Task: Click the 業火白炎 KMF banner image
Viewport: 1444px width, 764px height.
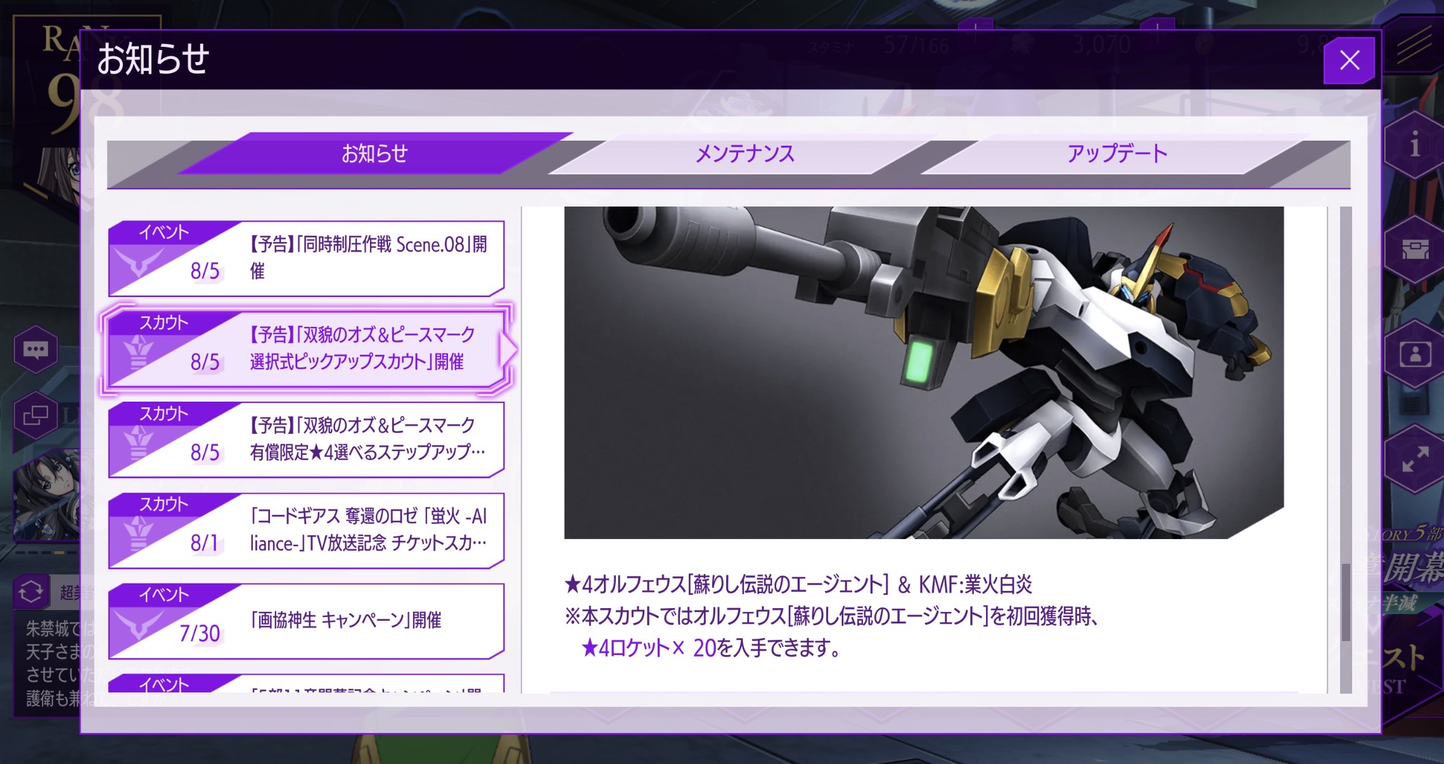Action: point(924,372)
